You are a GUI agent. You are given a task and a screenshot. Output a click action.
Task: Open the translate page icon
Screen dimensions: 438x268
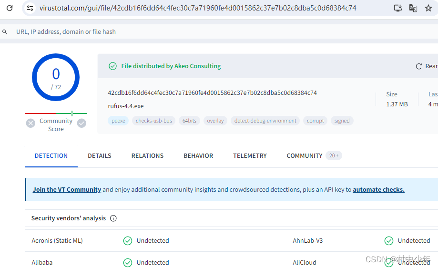(413, 8)
